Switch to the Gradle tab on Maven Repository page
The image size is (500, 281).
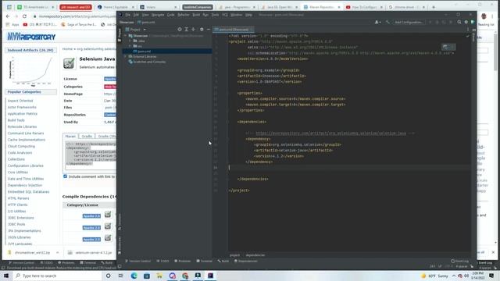coord(87,136)
